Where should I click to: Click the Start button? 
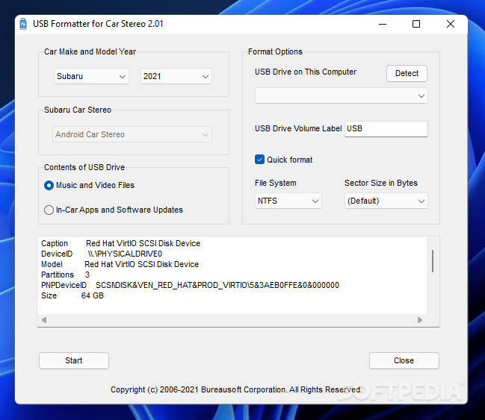click(74, 361)
